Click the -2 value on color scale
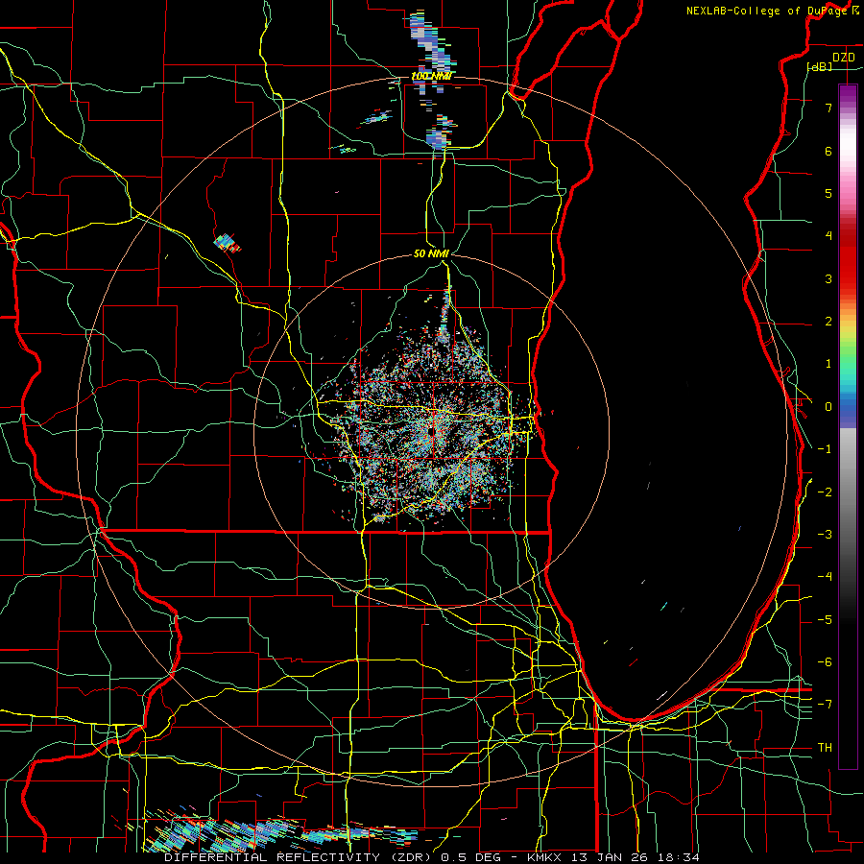 point(825,492)
